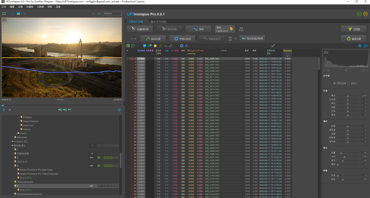Viewport: 370px width, 198px height.
Task: Switch to the 基本/JPG(旧版) tab
Action: pyautogui.click(x=159, y=22)
